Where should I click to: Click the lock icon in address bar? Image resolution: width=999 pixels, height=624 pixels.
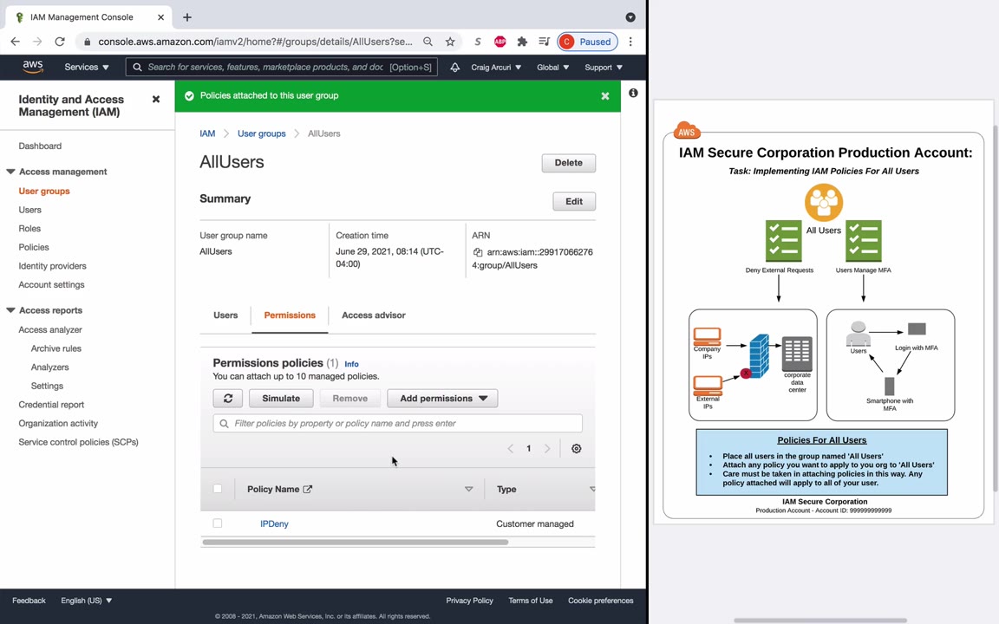pos(88,42)
